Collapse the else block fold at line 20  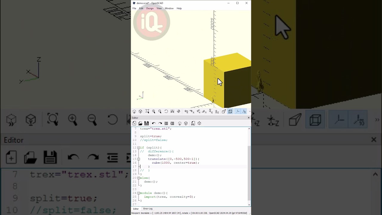pos(138,178)
